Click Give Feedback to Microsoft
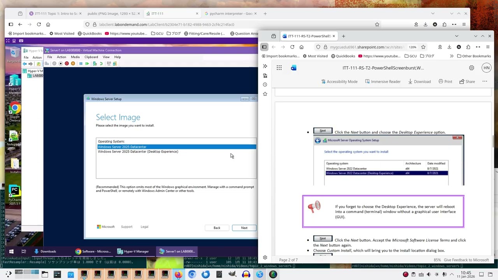Image resolution: width=498 pixels, height=280 pixels. [x=466, y=260]
